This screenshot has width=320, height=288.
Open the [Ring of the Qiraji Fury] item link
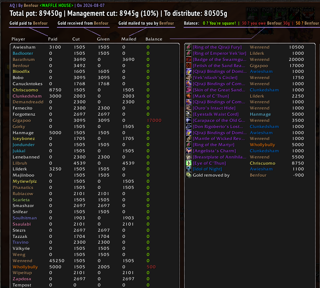(217, 47)
